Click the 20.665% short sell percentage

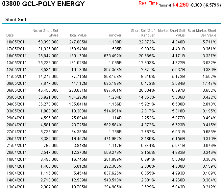(x=147, y=56)
